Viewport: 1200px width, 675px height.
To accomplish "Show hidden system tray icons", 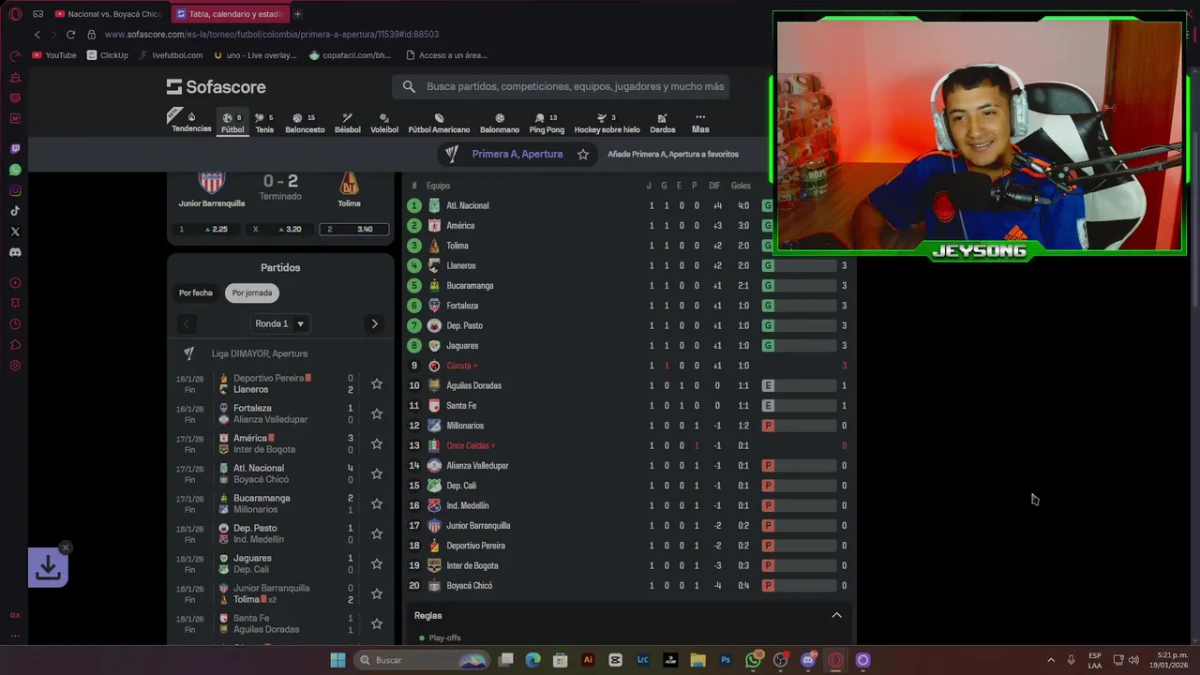I will pyautogui.click(x=1051, y=660).
